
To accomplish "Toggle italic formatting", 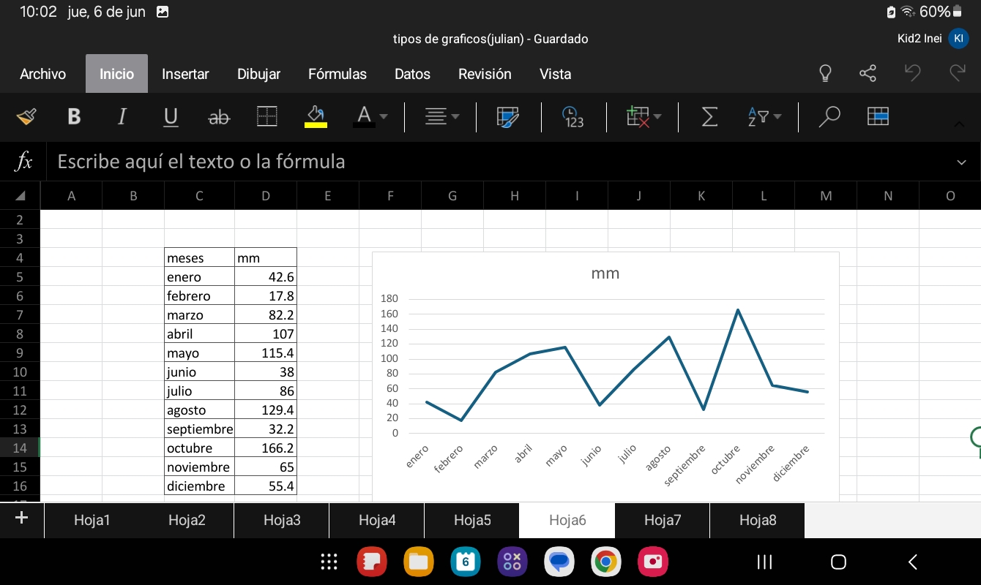I will click(x=122, y=117).
